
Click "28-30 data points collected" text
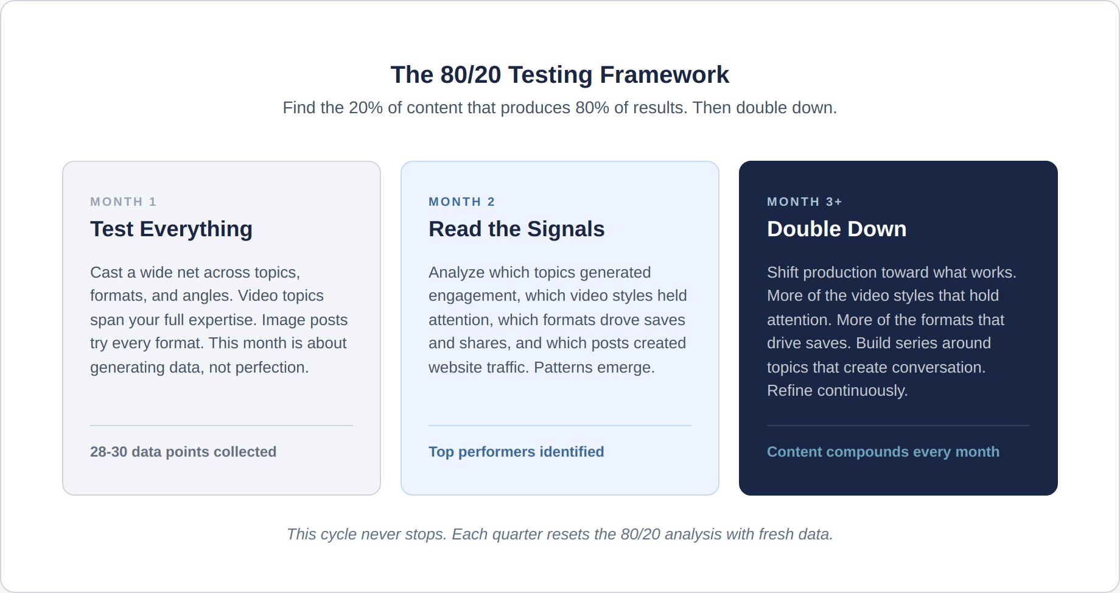click(x=183, y=452)
